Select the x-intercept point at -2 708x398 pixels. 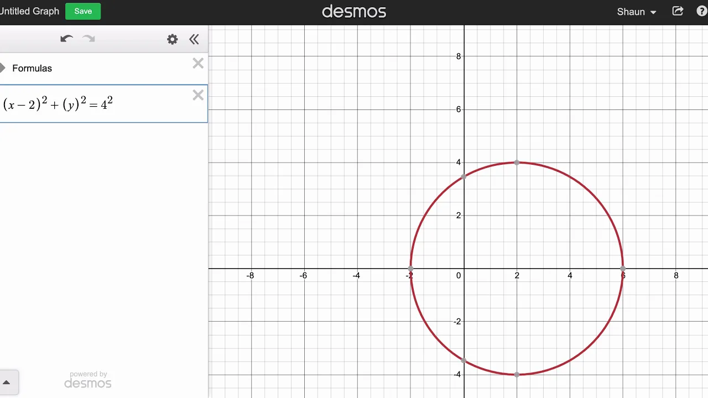point(410,269)
